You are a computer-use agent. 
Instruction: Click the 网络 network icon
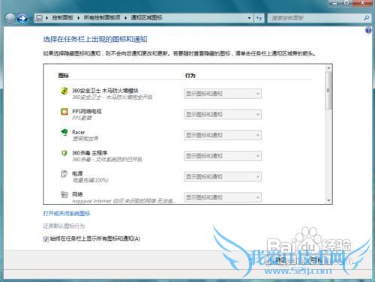tap(64, 194)
